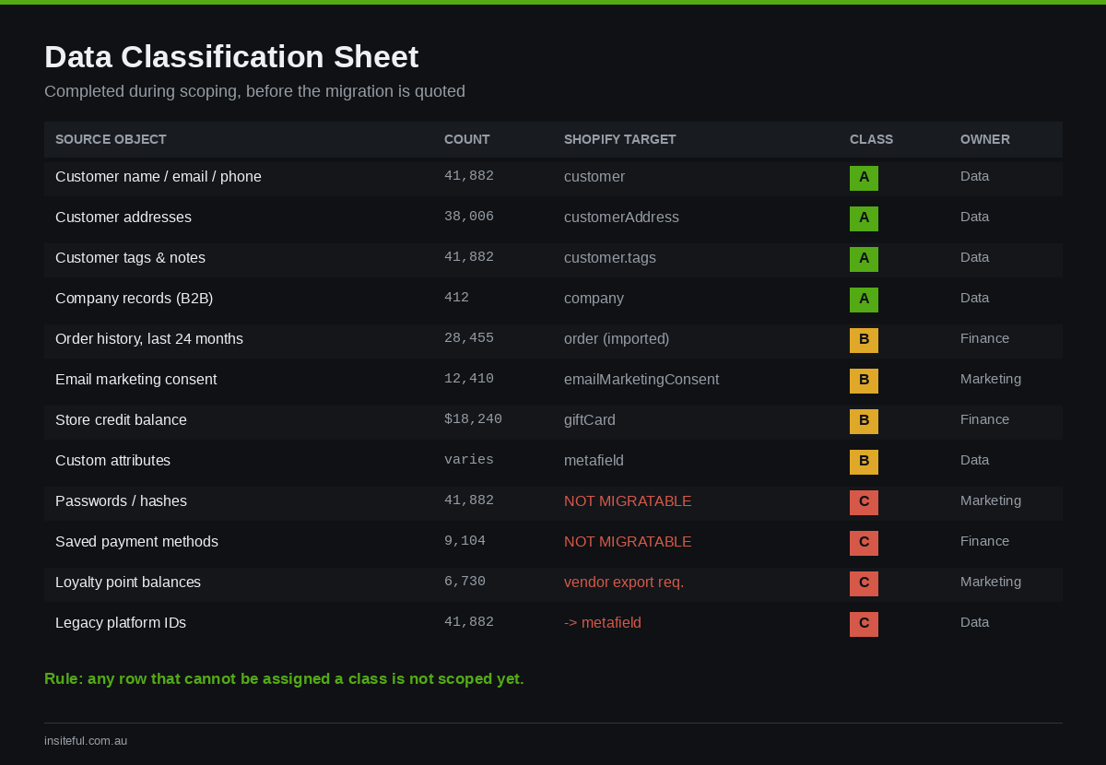The height and width of the screenshot is (765, 1106).
Task: Click the 'company' target cell
Action: tap(594, 298)
